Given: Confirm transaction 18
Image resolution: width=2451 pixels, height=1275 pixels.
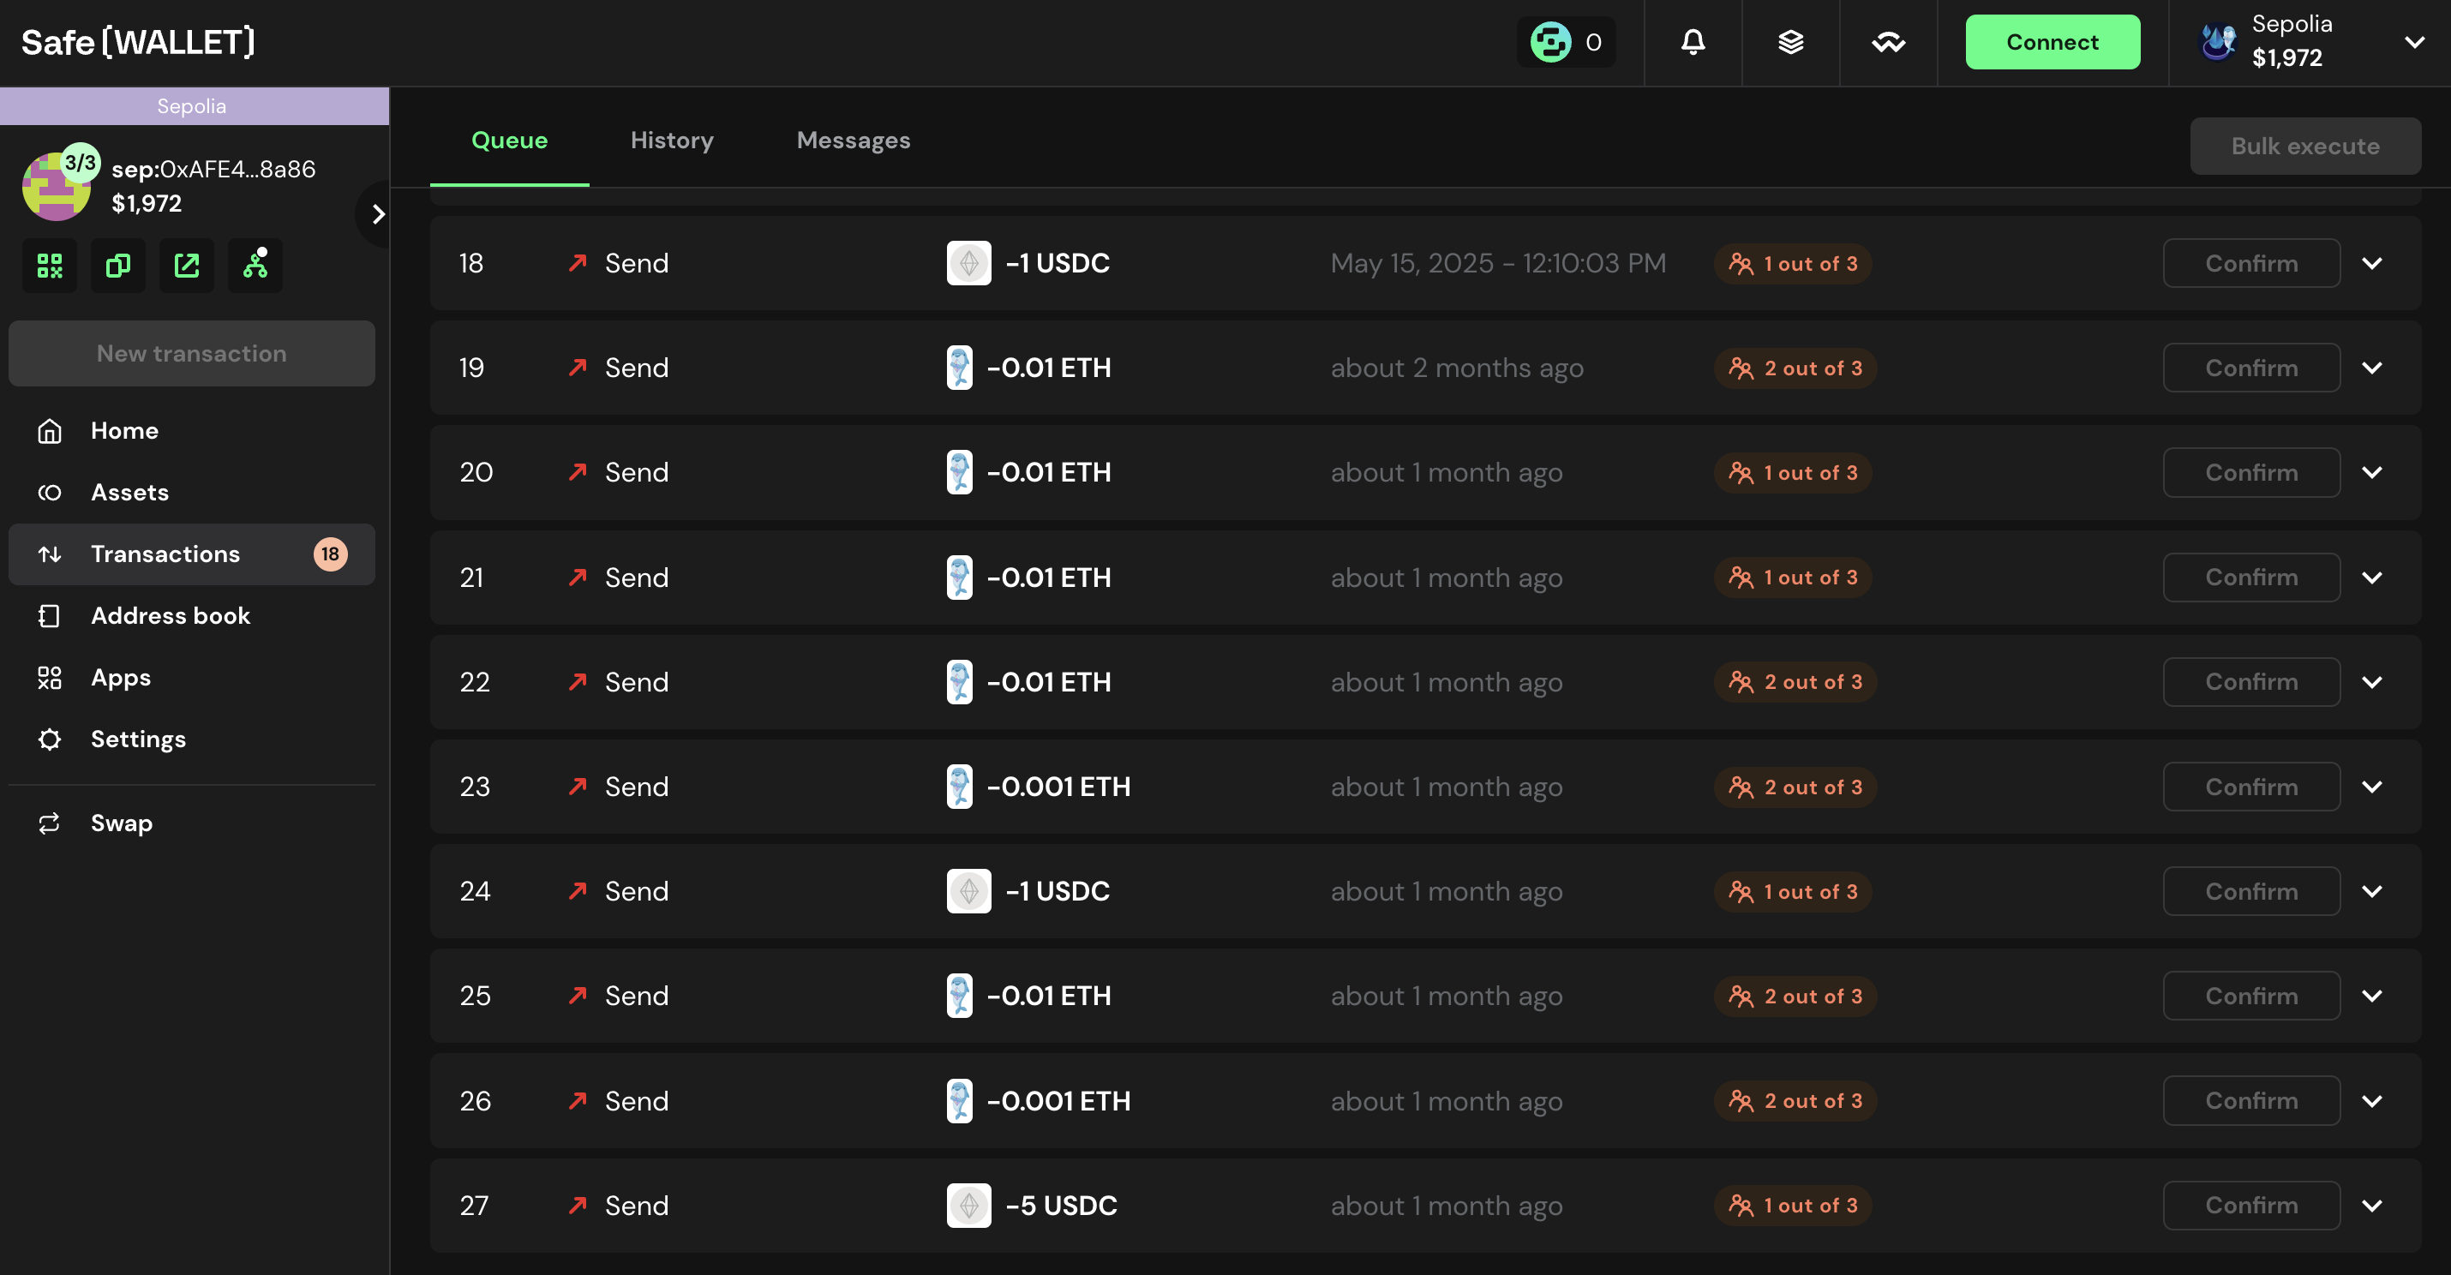Looking at the screenshot, I should pyautogui.click(x=2251, y=264).
